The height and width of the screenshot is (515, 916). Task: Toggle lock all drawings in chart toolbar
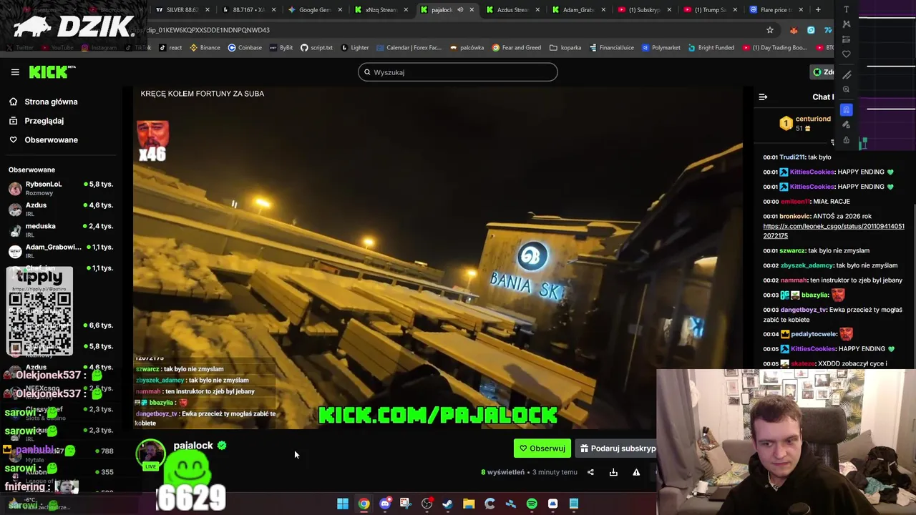[847, 139]
